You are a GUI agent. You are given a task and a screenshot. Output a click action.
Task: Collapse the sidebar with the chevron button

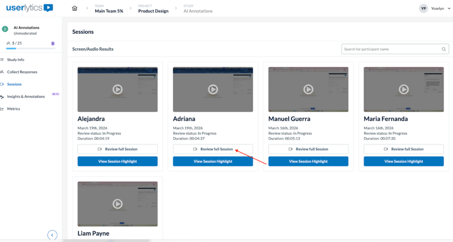tap(52, 235)
